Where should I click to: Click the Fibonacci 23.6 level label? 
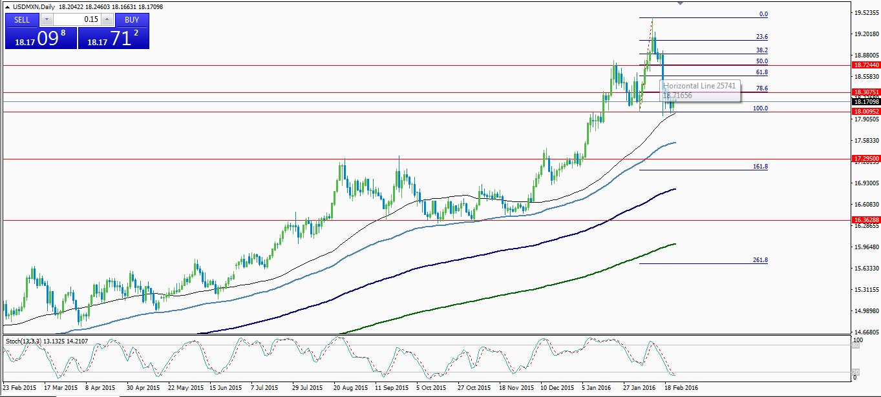[x=762, y=37]
